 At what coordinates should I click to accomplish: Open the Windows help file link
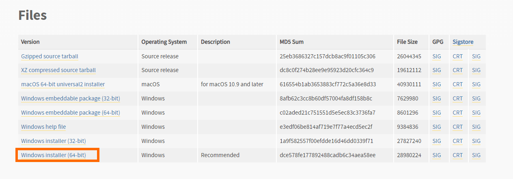43,127
